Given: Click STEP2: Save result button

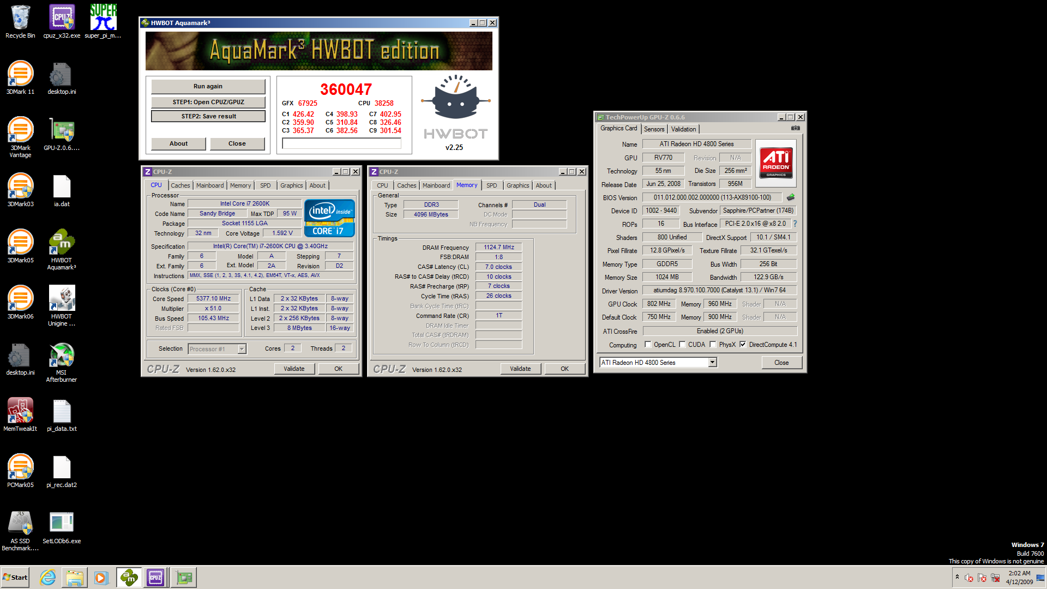Looking at the screenshot, I should click(x=208, y=116).
